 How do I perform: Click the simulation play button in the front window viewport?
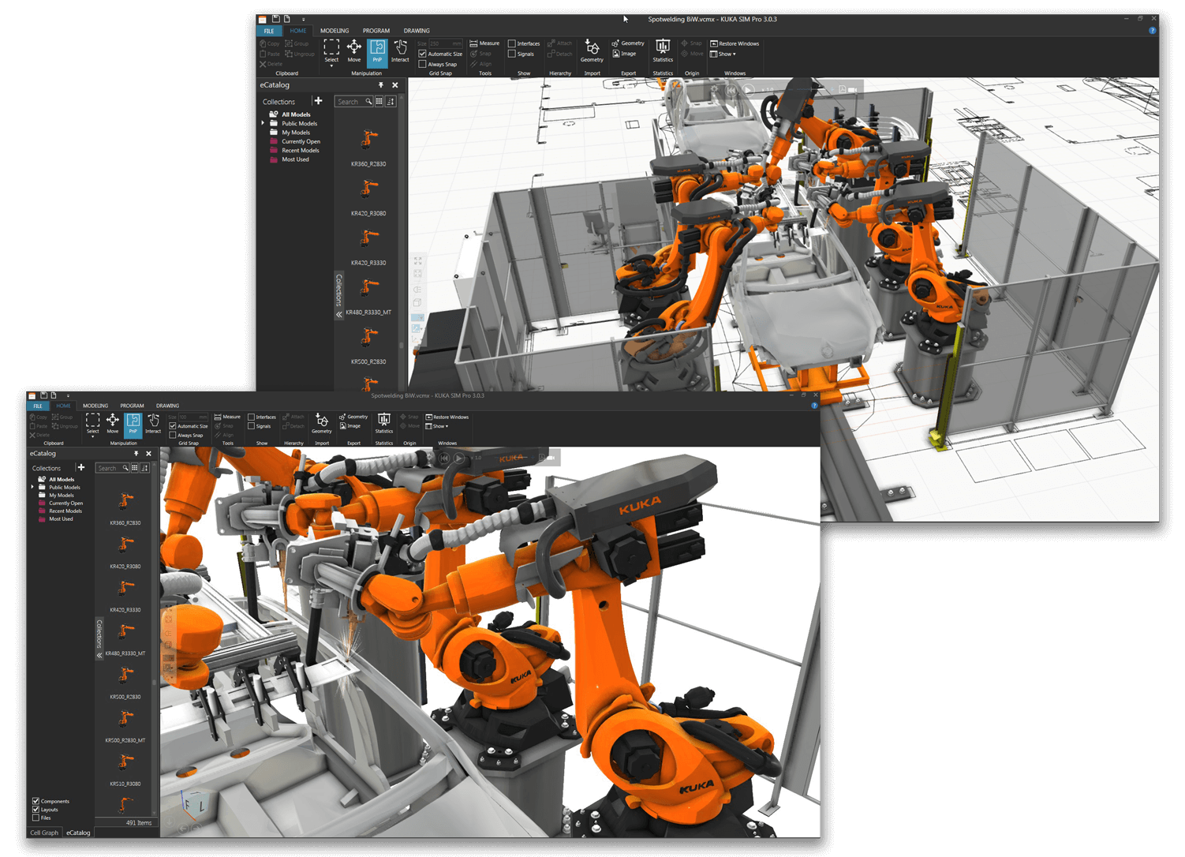458,458
